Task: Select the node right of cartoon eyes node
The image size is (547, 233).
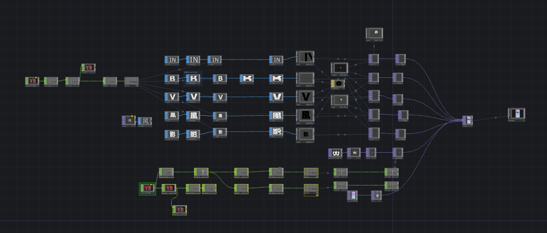Action: coord(354,153)
